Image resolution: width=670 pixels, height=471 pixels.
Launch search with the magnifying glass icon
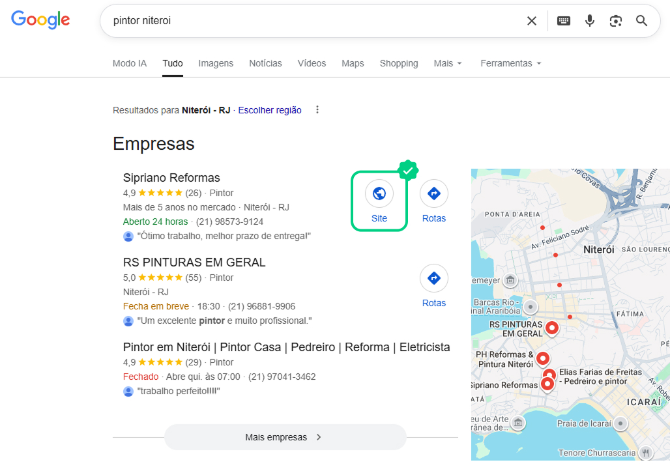[641, 20]
